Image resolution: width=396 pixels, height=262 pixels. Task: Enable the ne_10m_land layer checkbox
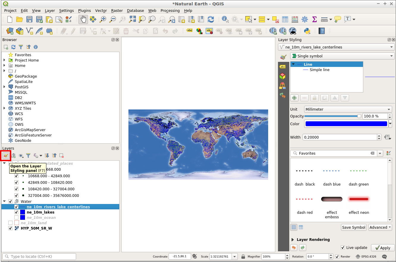10,223
